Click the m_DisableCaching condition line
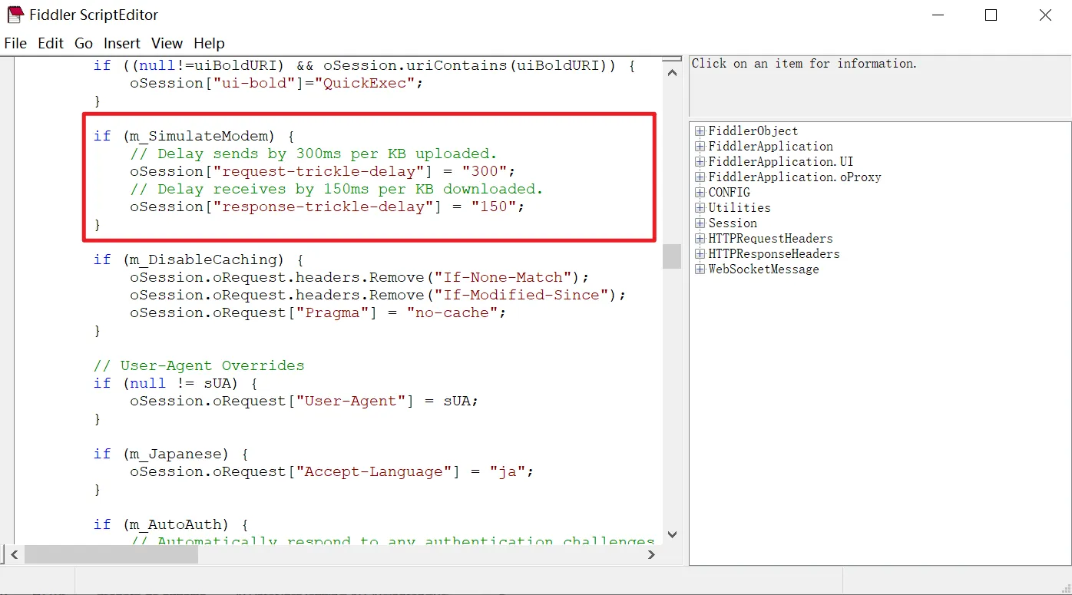The height and width of the screenshot is (595, 1072). (x=199, y=259)
